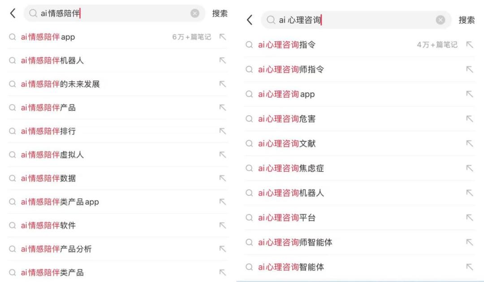This screenshot has width=484, height=282.
Task: Tap back arrow beside 'ai 心理咨询' search
Action: (x=250, y=20)
